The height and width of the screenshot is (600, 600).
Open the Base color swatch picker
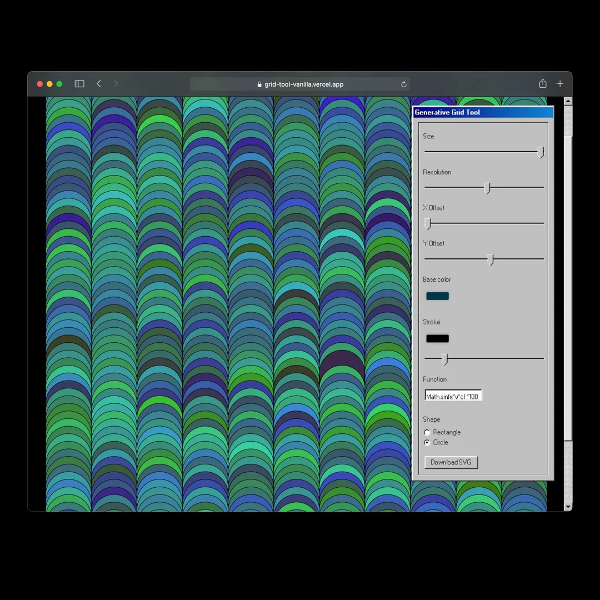click(437, 296)
